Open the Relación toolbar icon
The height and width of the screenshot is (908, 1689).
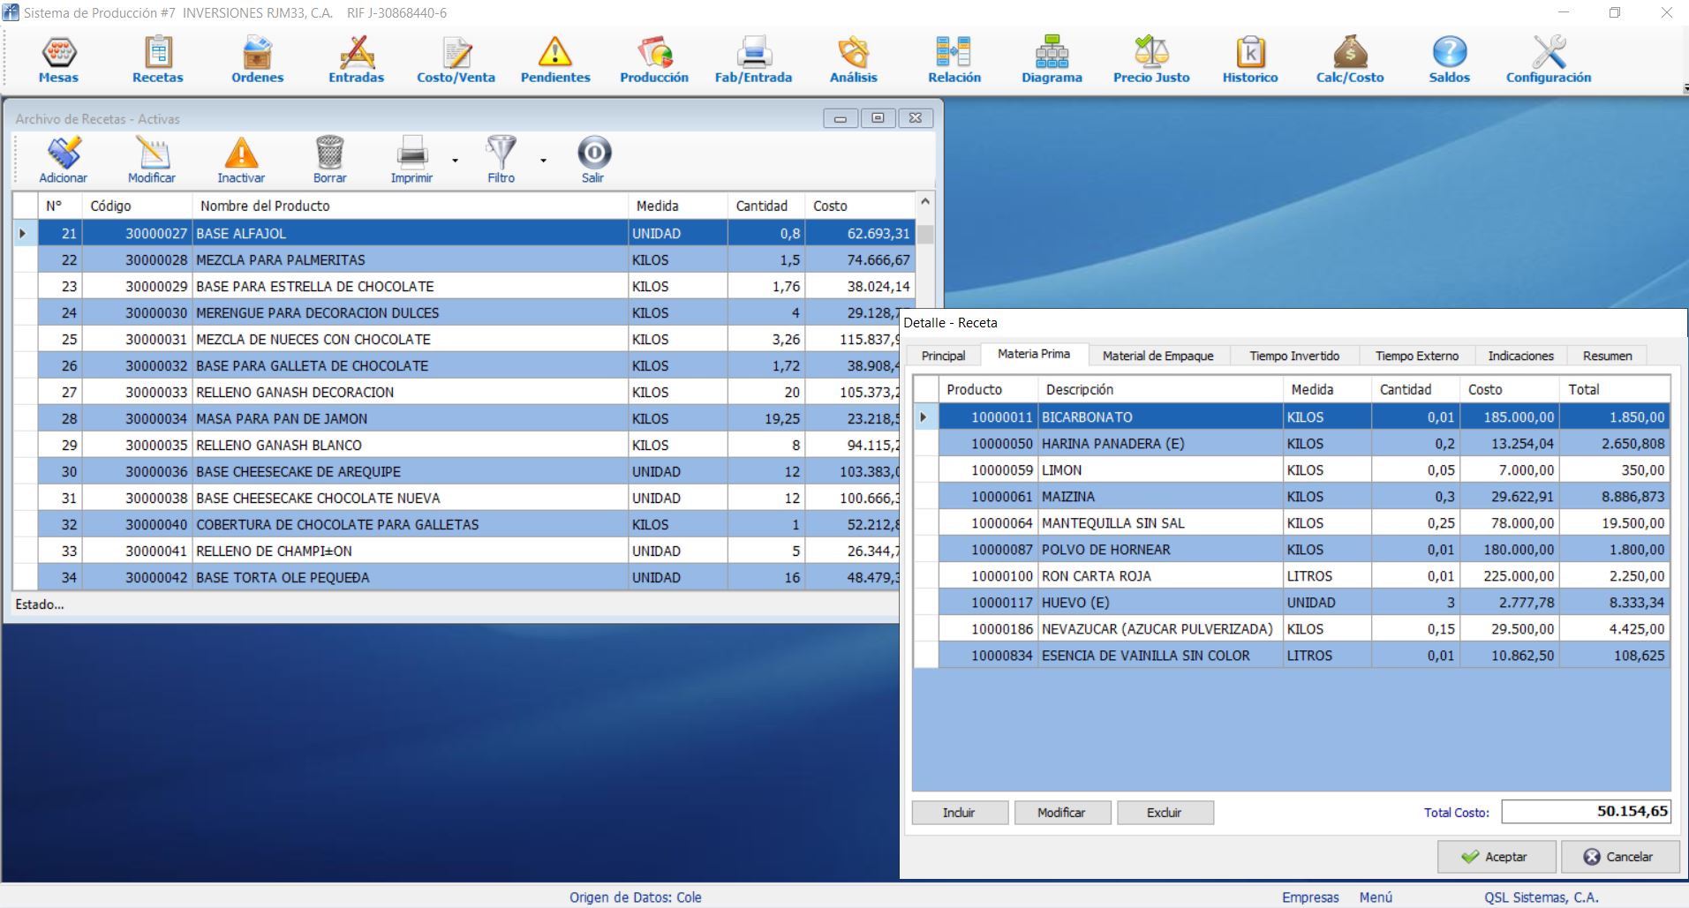coord(954,53)
